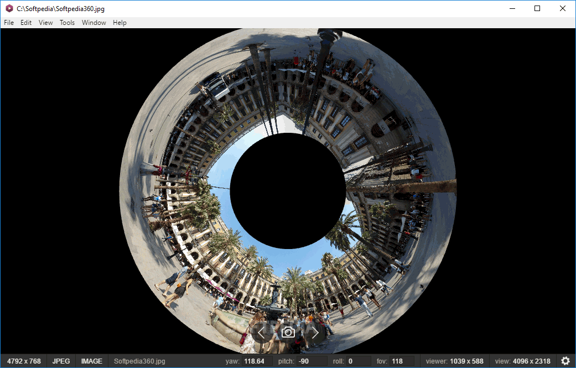The image size is (576, 368).
Task: Click the JPEG format label
Action: click(x=61, y=361)
